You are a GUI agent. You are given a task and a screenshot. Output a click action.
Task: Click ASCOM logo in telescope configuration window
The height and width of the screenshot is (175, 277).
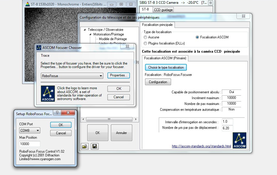tap(239, 140)
